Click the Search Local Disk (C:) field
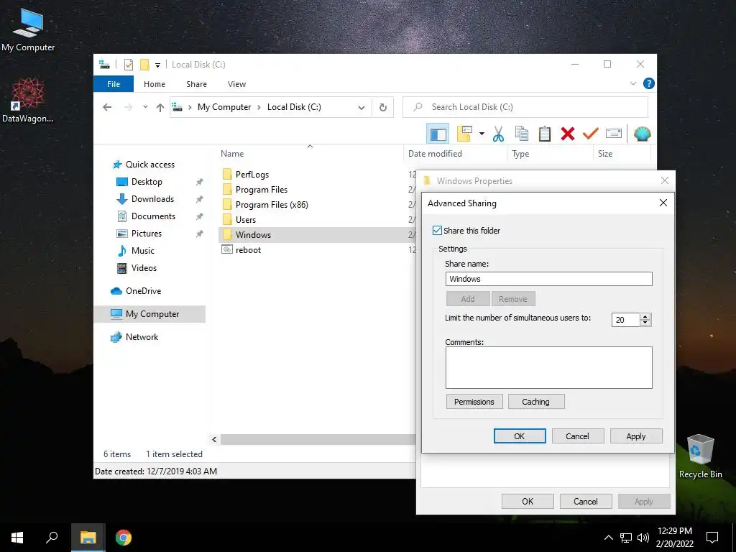This screenshot has width=736, height=552. (x=525, y=107)
